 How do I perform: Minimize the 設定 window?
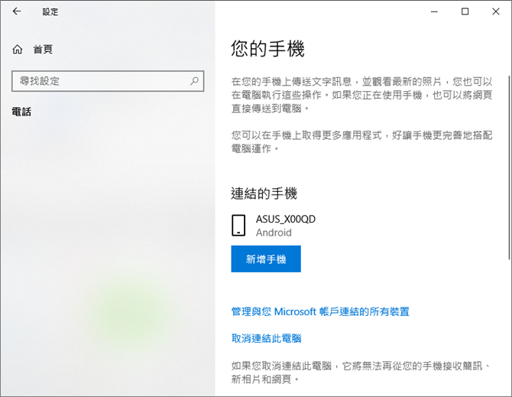pyautogui.click(x=434, y=11)
